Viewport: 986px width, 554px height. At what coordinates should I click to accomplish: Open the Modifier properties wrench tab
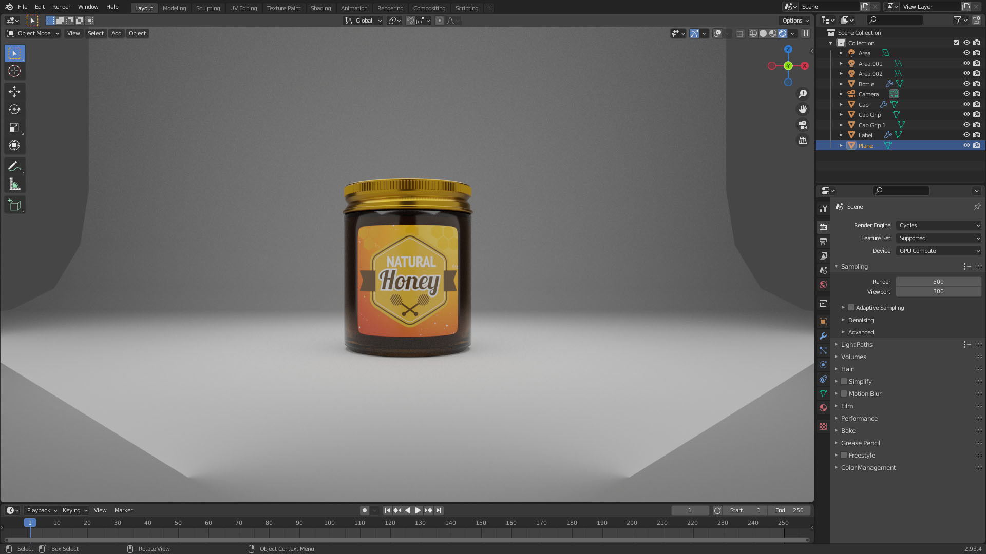pos(823,336)
